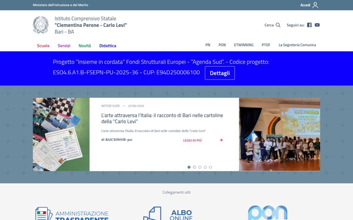
Task: Open the ETWINNING menu item
Action: pyautogui.click(x=244, y=45)
